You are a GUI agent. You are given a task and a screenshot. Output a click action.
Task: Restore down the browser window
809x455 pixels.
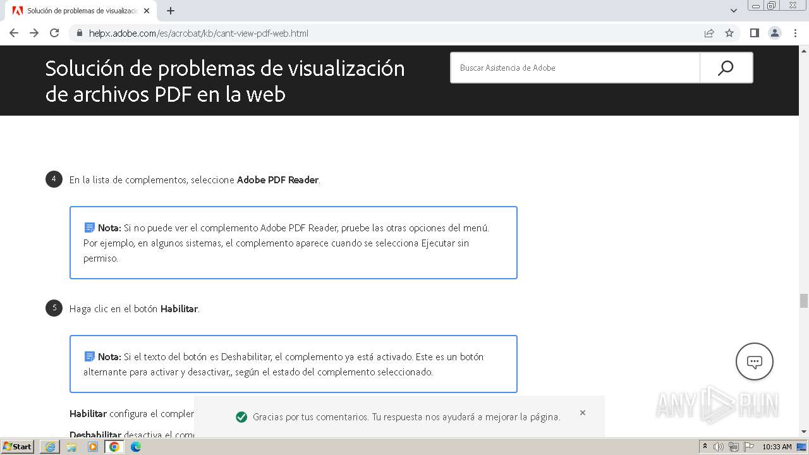coord(772,5)
